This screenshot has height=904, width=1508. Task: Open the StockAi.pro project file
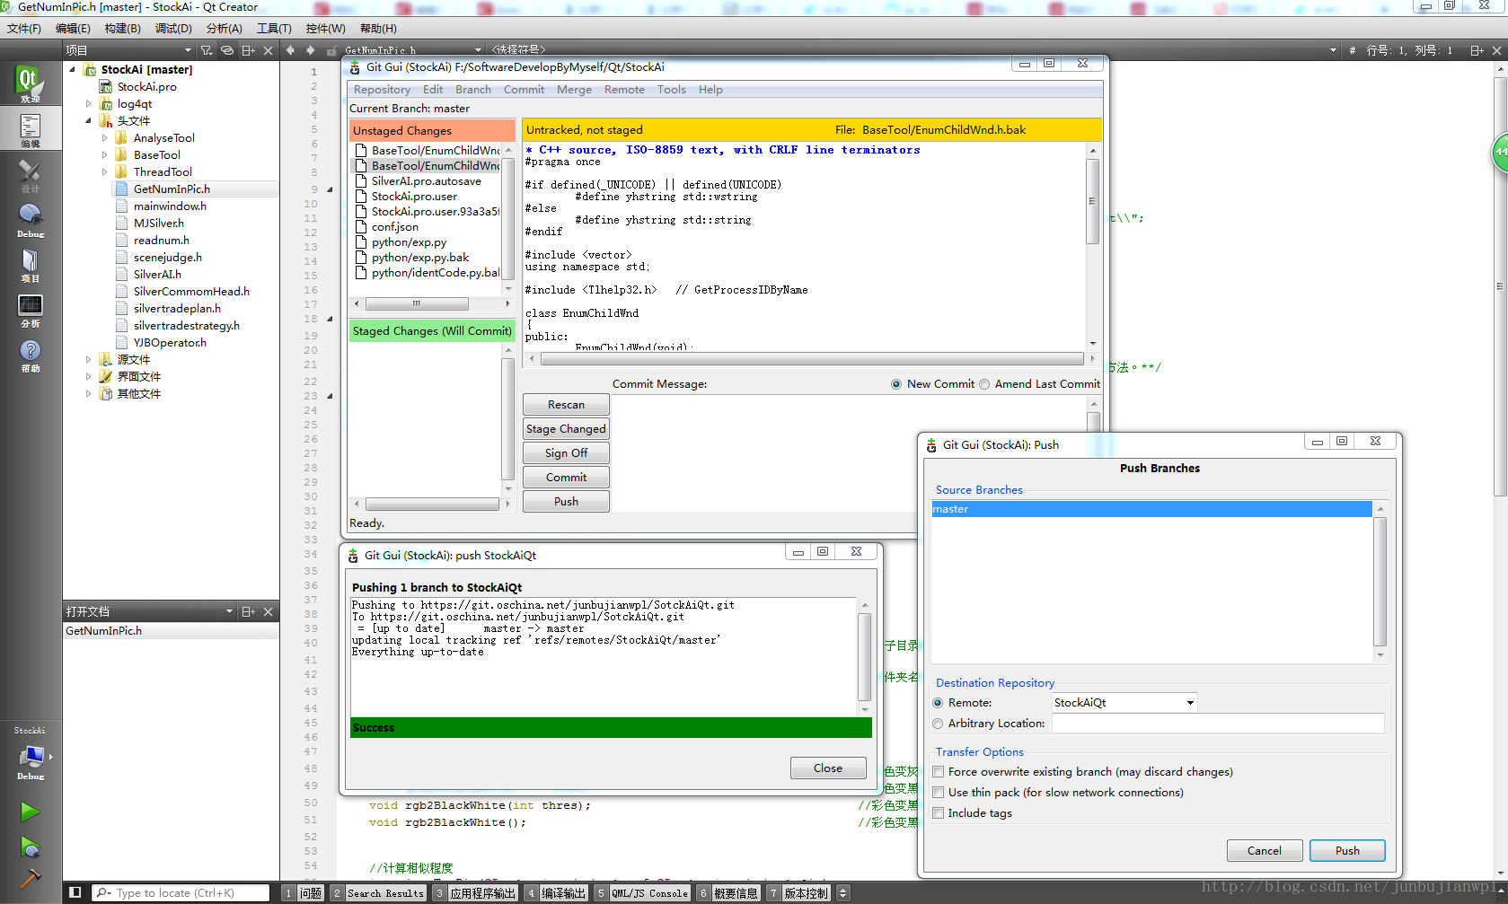coord(146,86)
